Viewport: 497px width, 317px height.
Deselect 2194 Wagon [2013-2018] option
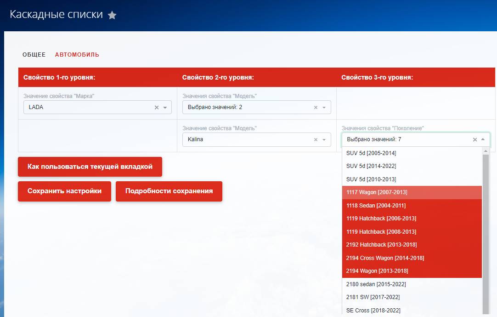pos(412,271)
